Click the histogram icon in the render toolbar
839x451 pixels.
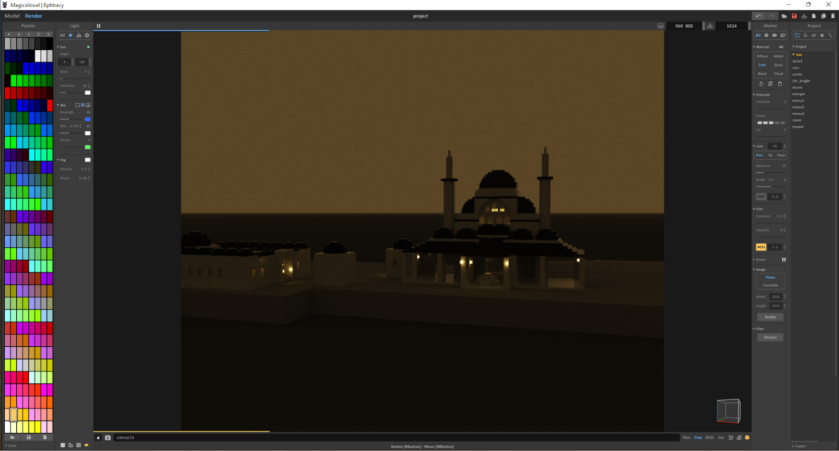point(710,26)
